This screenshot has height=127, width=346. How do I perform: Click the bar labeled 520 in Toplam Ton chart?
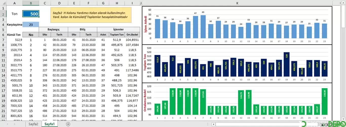[286, 64]
